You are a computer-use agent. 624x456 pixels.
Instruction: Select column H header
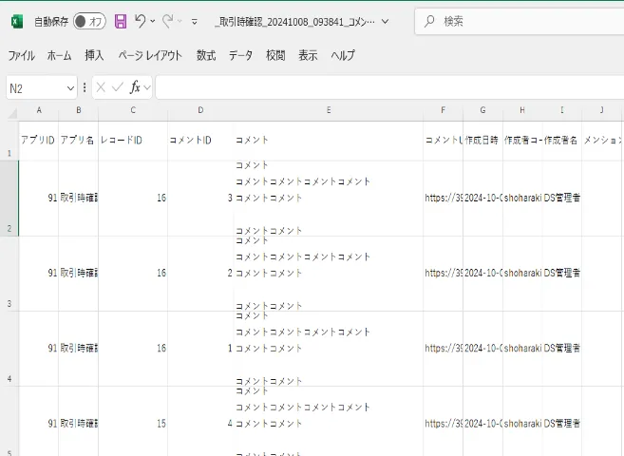coord(522,110)
